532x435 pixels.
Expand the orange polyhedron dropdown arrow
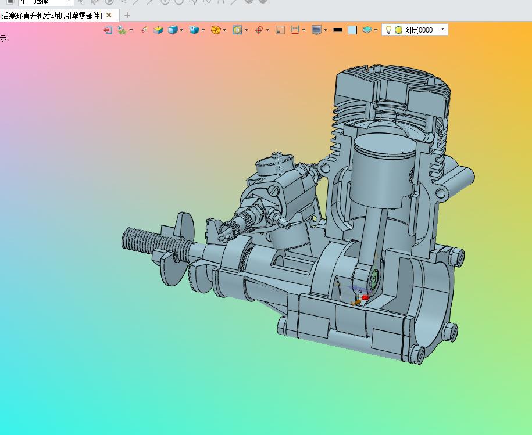(x=225, y=30)
